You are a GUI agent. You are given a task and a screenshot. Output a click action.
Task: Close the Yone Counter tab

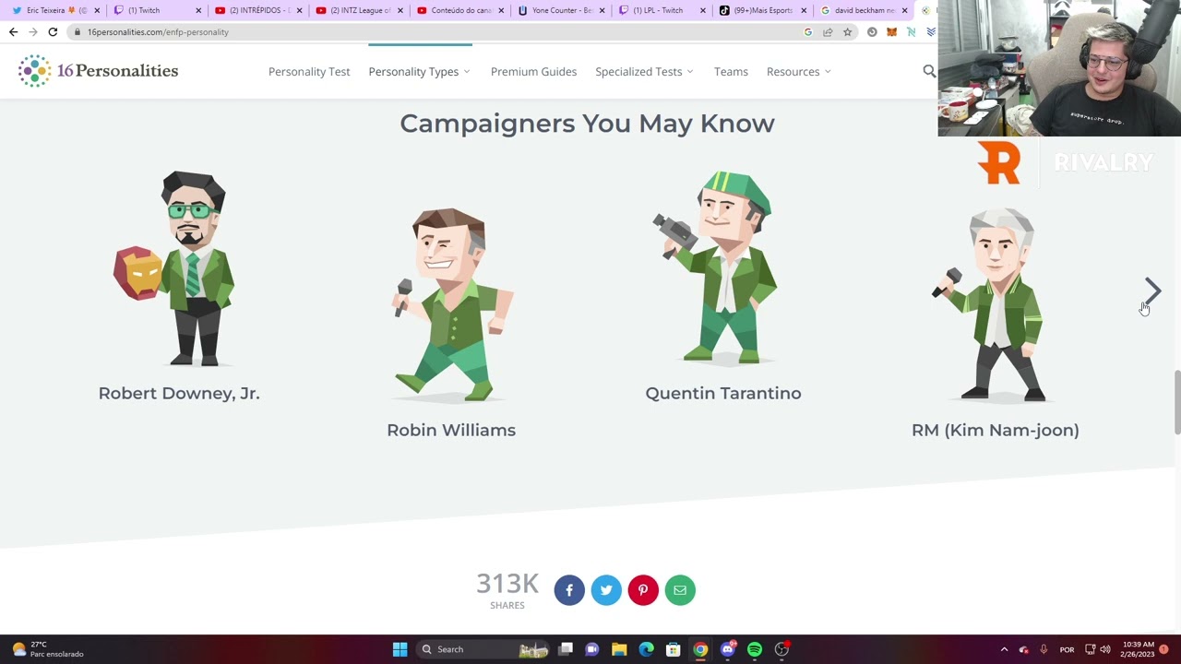coord(602,10)
